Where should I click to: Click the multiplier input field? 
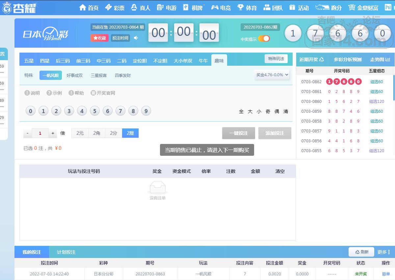coord(40,133)
